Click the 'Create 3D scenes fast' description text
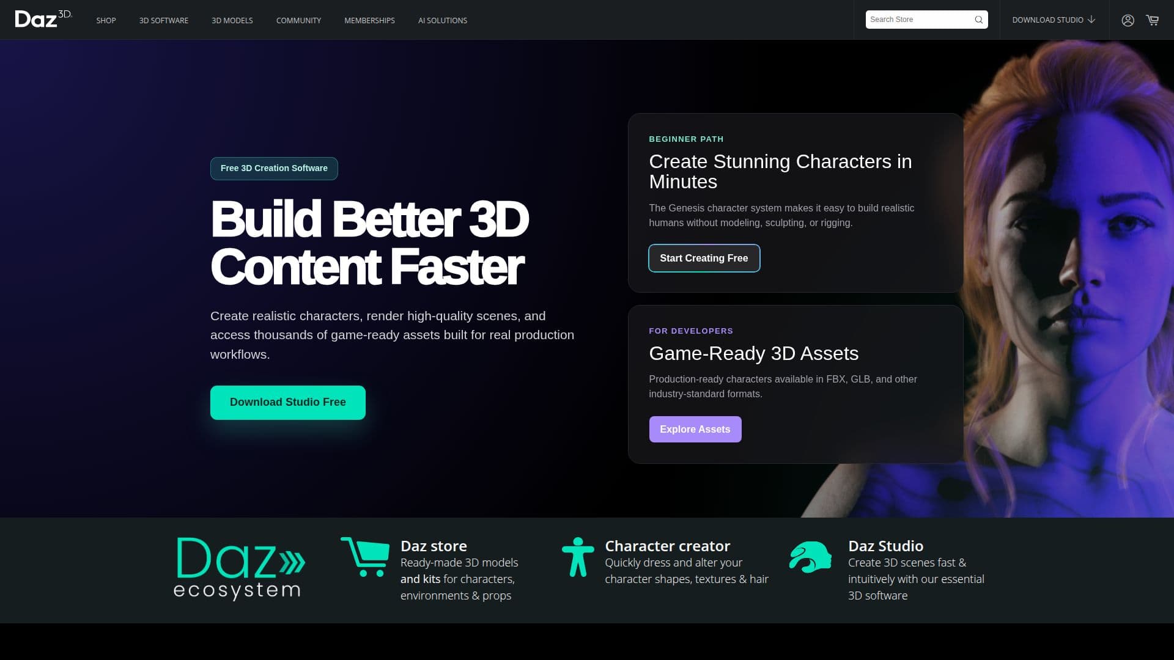 tap(916, 579)
